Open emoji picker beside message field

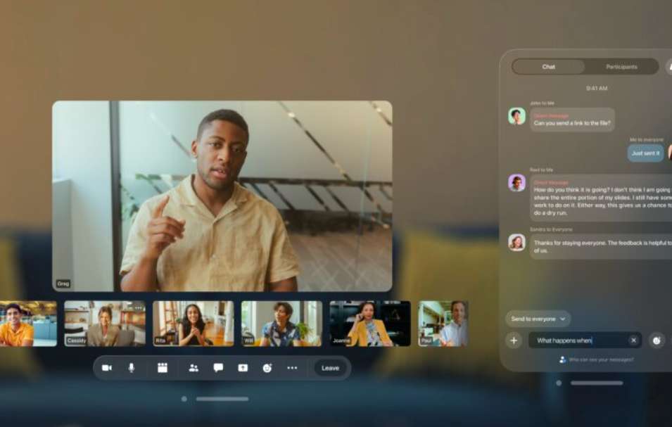(657, 341)
